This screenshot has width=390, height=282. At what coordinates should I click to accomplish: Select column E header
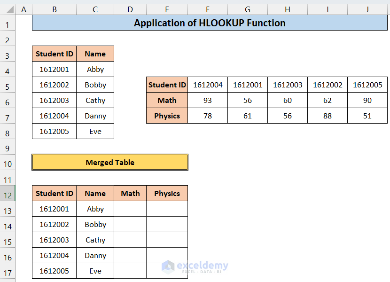167,9
